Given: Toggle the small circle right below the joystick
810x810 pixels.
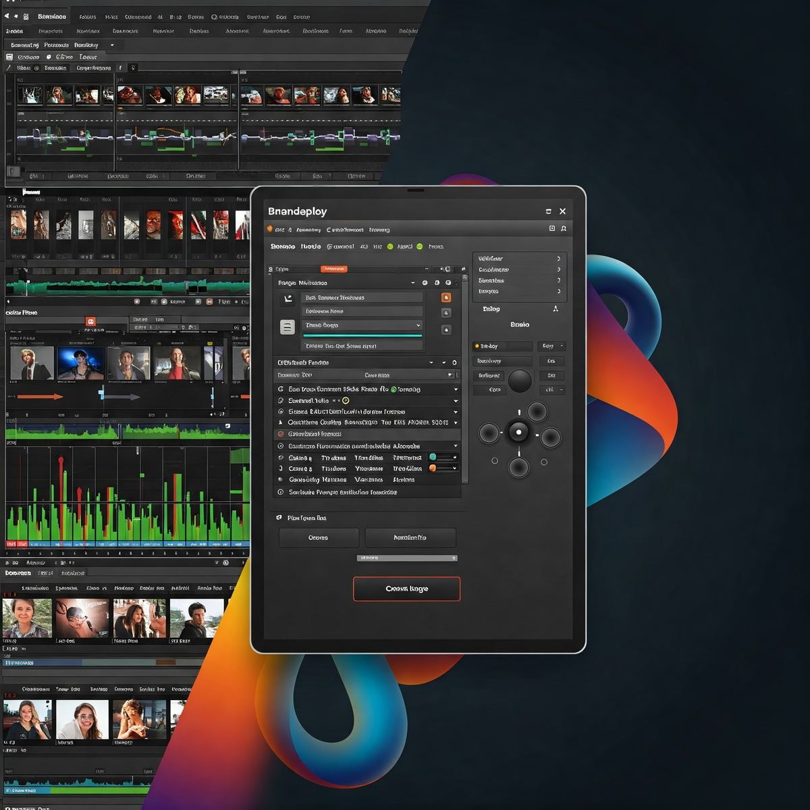Looking at the screenshot, I should click(544, 462).
